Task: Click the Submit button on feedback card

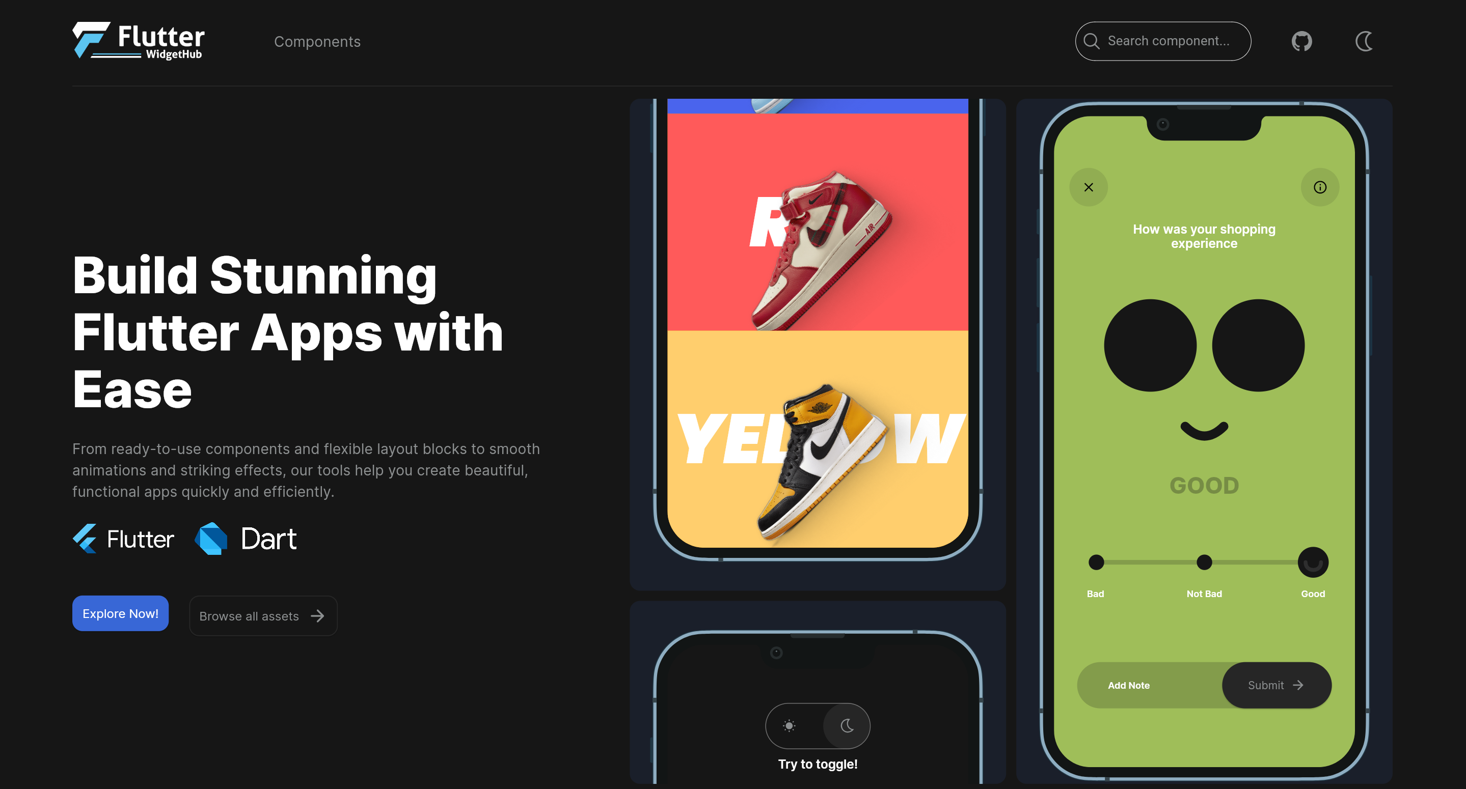Action: (1273, 685)
